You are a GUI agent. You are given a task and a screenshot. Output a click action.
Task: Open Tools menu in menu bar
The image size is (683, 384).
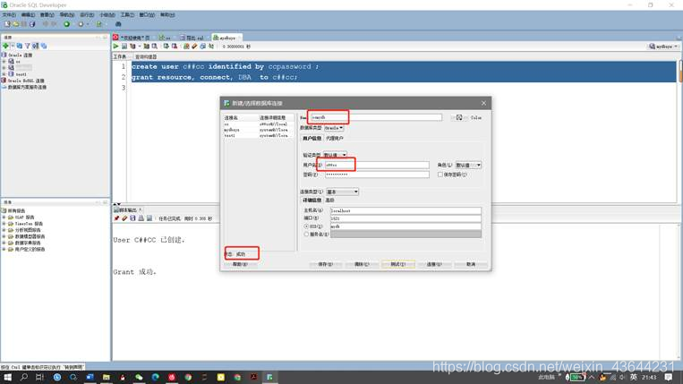pyautogui.click(x=127, y=15)
